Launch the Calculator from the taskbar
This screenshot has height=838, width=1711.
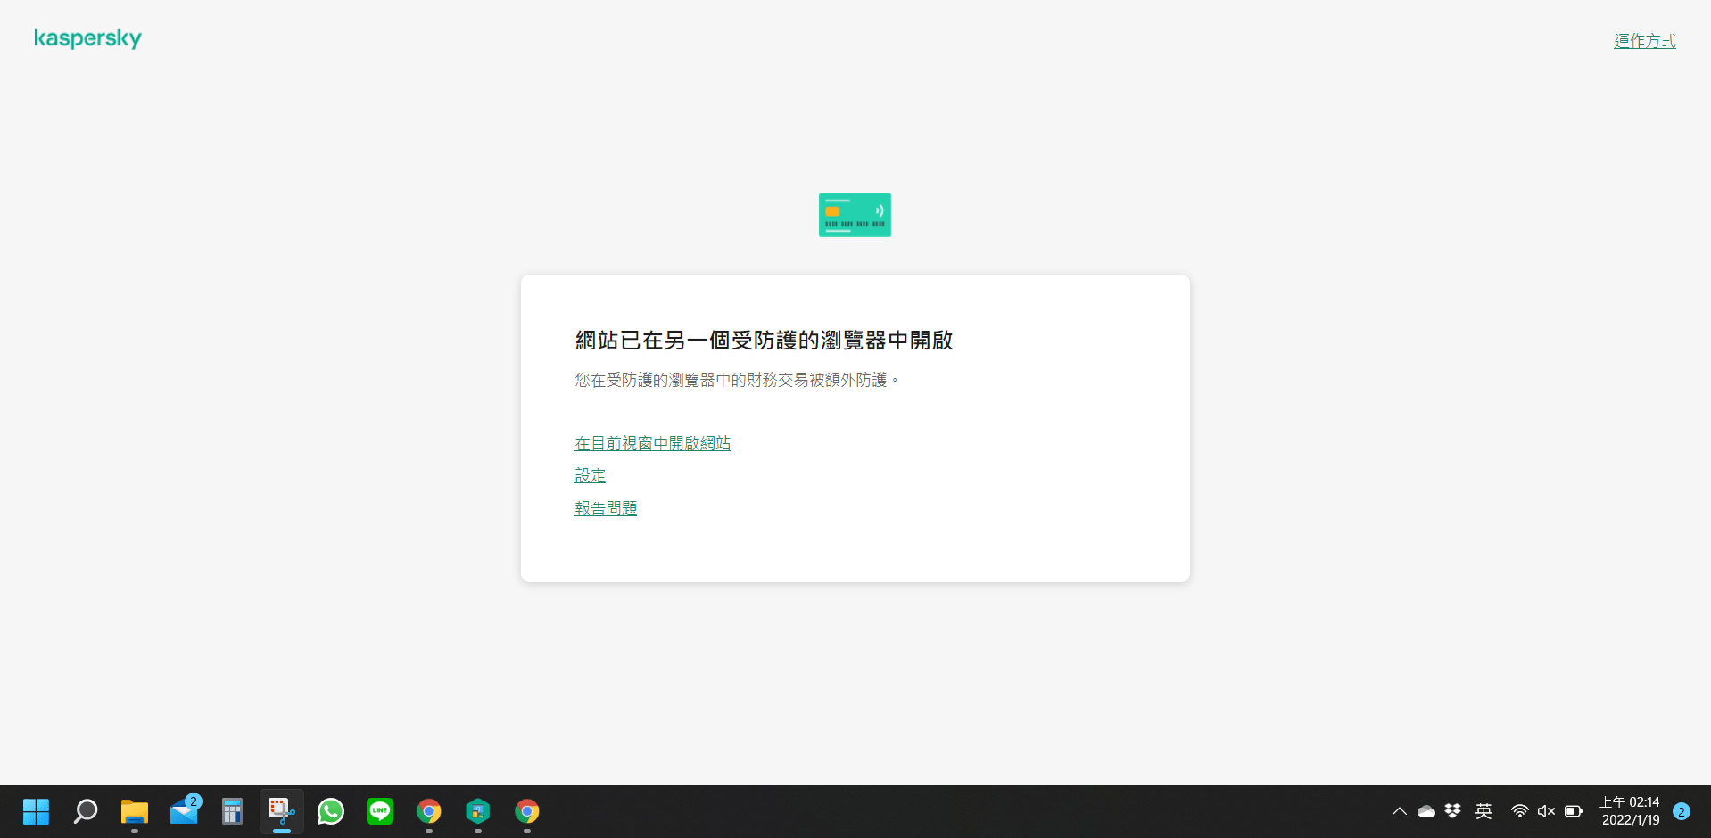[233, 811]
